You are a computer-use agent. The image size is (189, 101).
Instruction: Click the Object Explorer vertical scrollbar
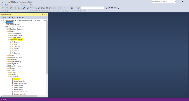click(x=47, y=50)
